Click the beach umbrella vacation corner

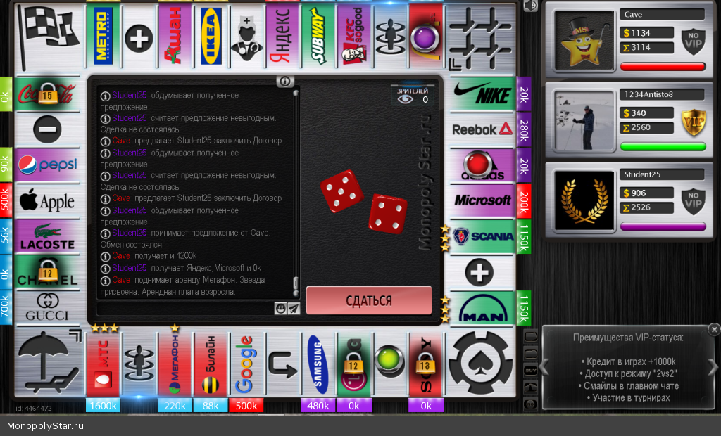click(x=49, y=363)
